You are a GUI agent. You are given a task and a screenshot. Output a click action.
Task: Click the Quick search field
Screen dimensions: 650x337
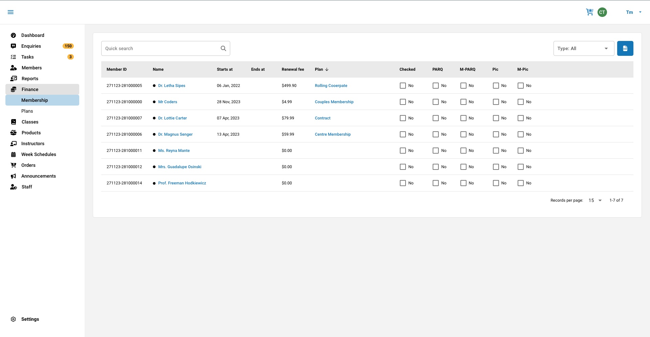pos(159,48)
